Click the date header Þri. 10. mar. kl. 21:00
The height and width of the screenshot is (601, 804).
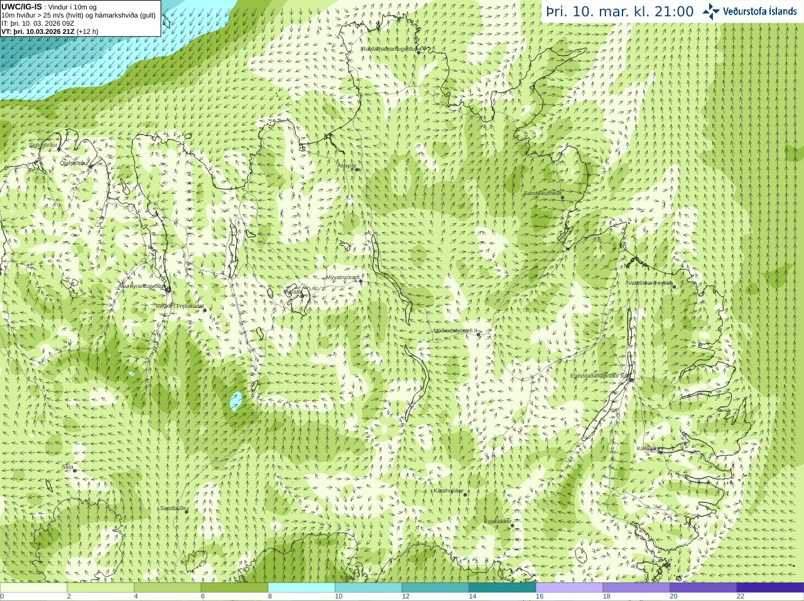coord(620,11)
